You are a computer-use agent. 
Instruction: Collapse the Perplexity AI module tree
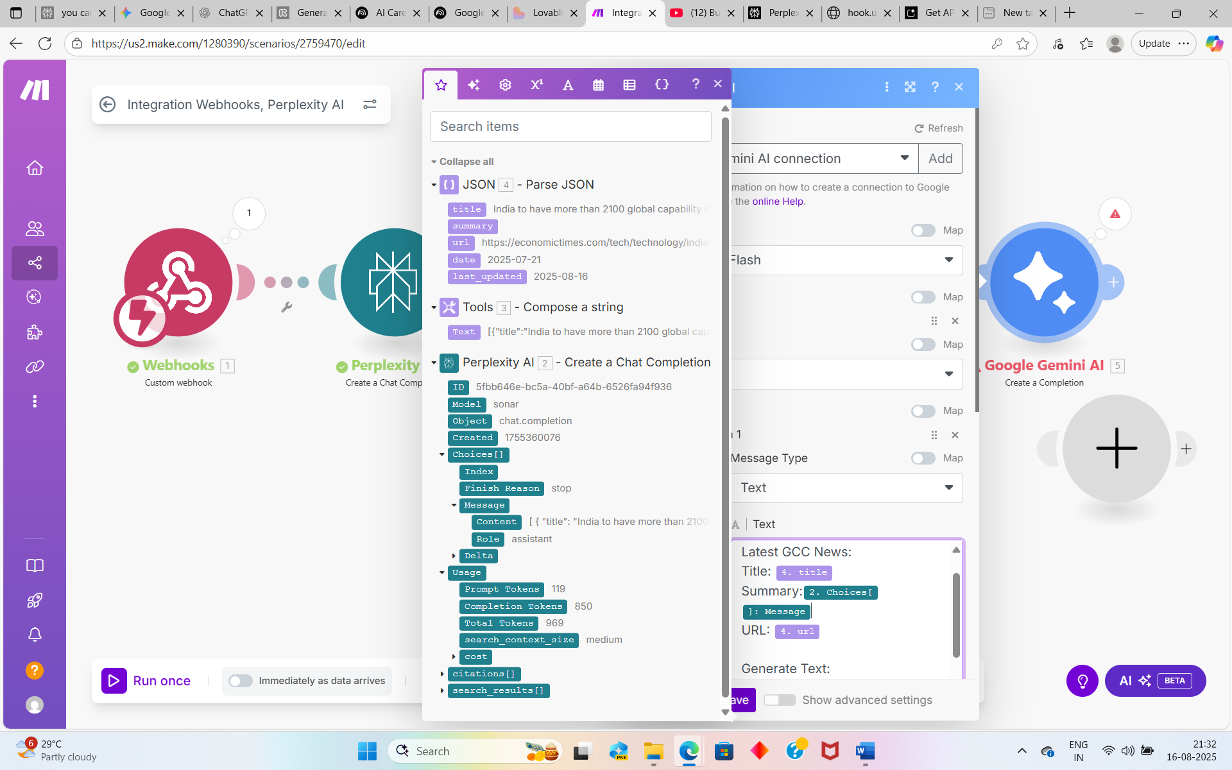(434, 363)
